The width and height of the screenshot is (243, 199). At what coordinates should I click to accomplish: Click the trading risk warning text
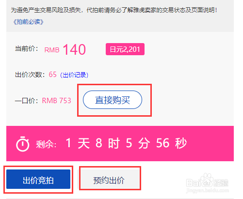[114, 10]
